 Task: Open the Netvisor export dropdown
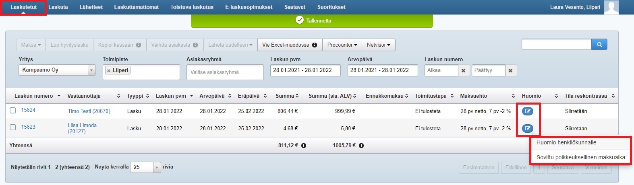pos(378,45)
